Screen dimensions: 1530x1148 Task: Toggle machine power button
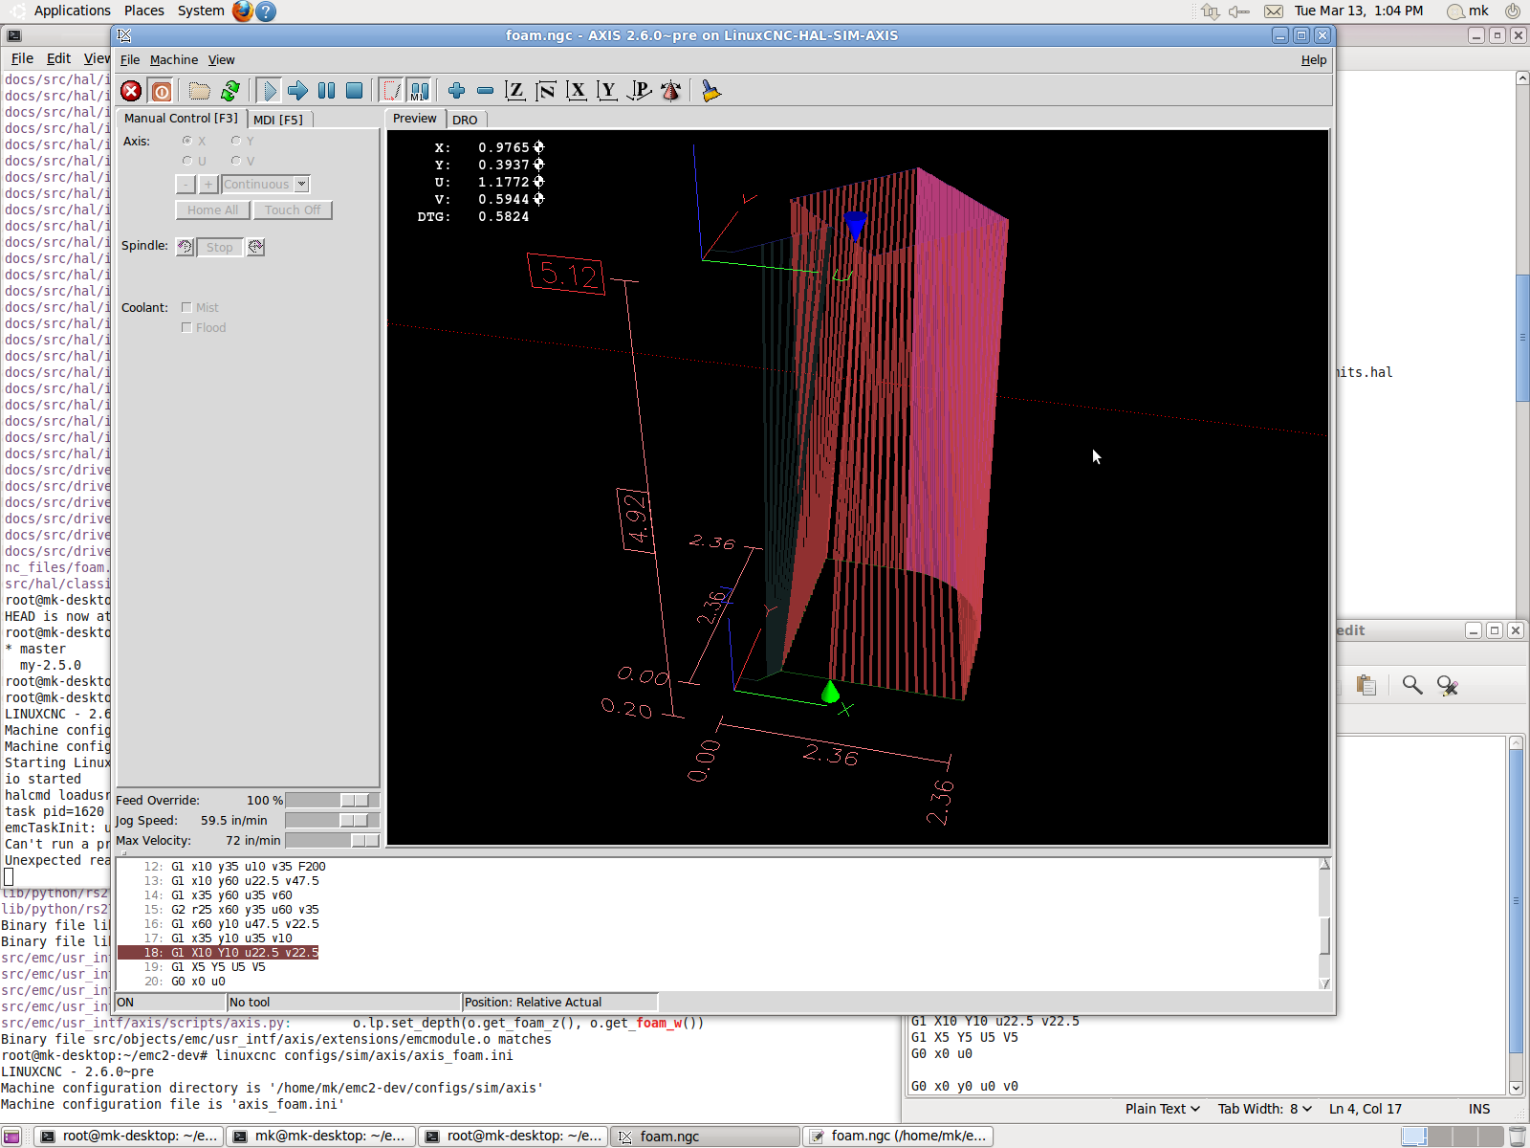162,91
